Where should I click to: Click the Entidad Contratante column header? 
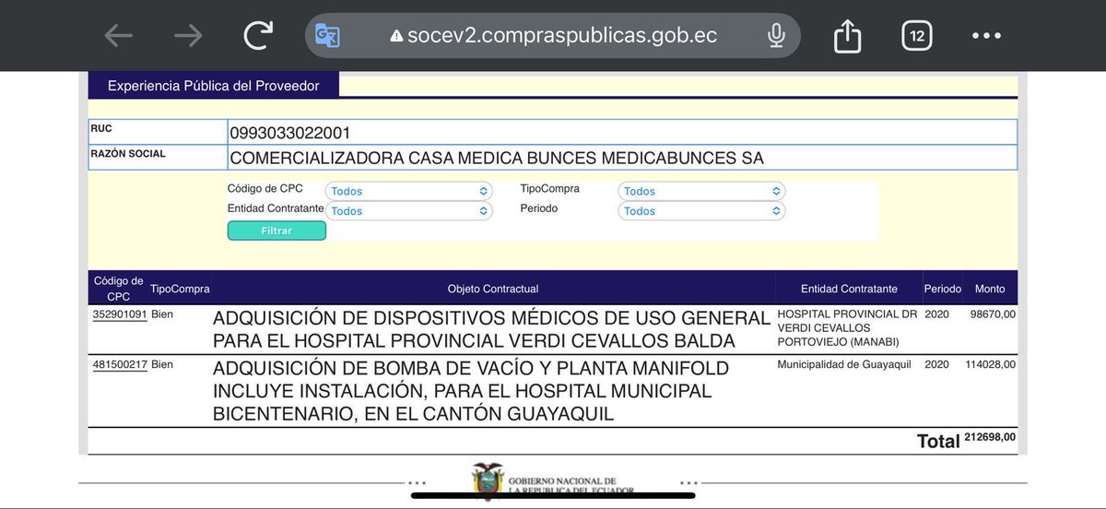849,289
